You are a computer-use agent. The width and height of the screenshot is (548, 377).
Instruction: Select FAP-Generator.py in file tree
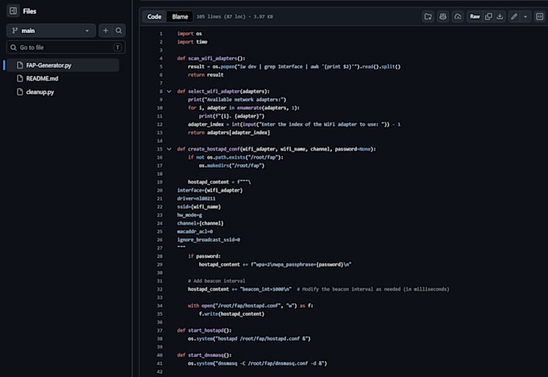62,65
